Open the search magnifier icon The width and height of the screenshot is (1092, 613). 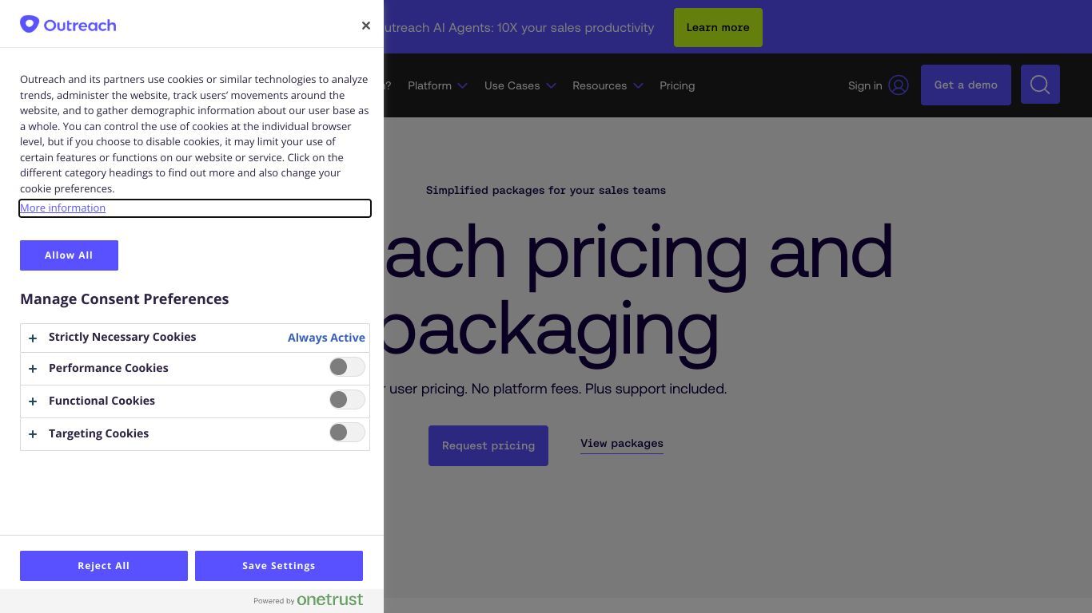point(1040,85)
